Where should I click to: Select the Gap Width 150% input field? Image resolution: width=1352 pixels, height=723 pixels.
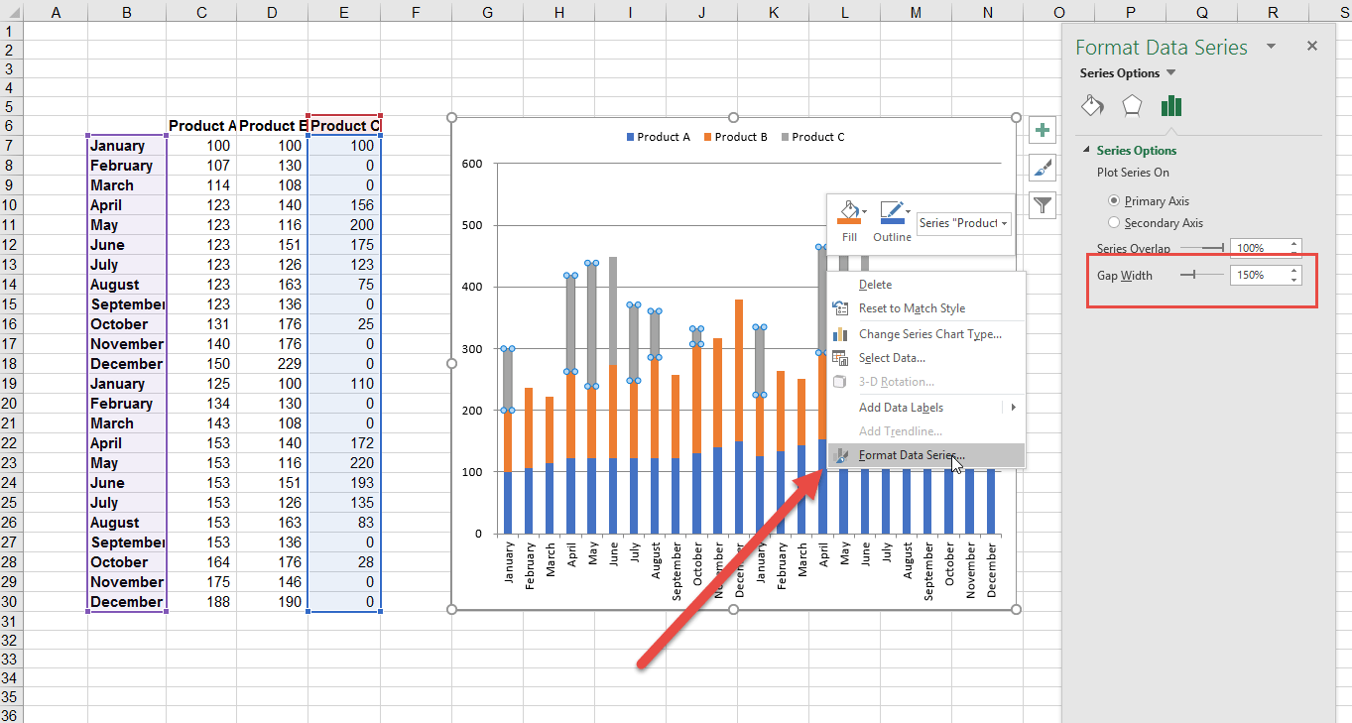[x=1252, y=275]
